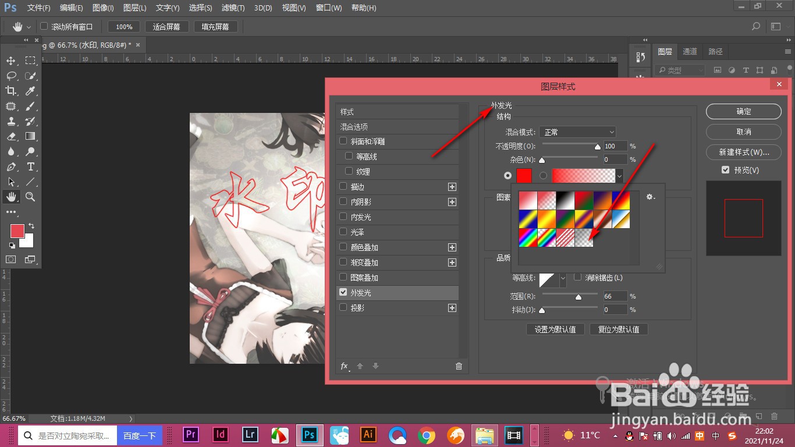Open the 图层(L) menu
The height and width of the screenshot is (447, 795).
pyautogui.click(x=135, y=8)
